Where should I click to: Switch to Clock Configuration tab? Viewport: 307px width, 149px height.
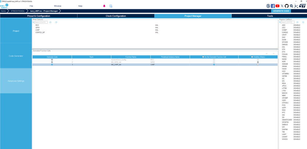pyautogui.click(x=116, y=16)
